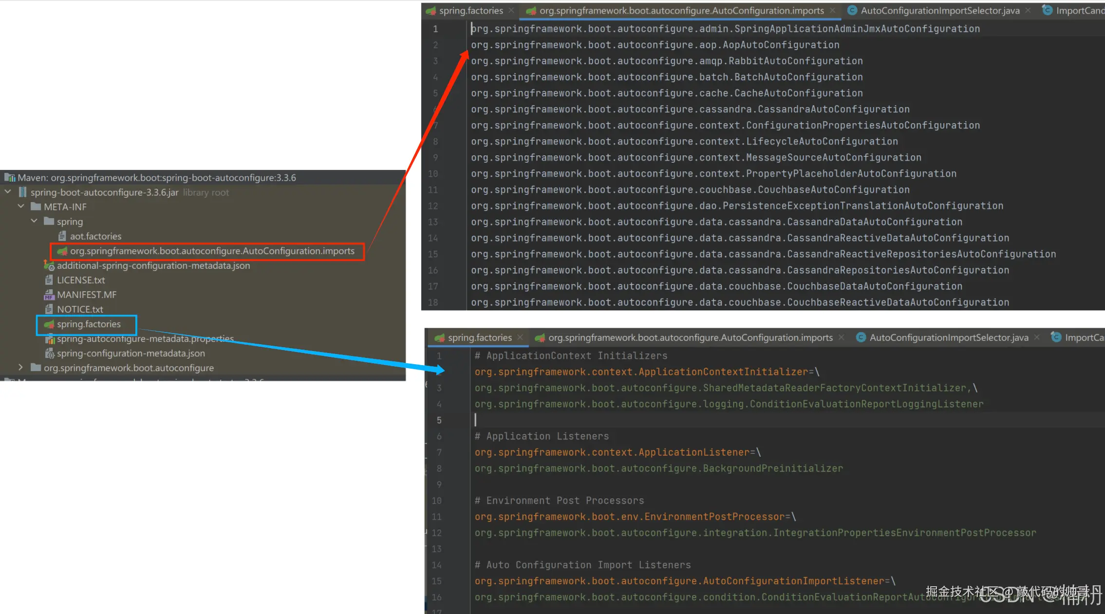Viewport: 1105px width, 614px height.
Task: Click the LICENSE.txt file icon
Action: coord(49,280)
